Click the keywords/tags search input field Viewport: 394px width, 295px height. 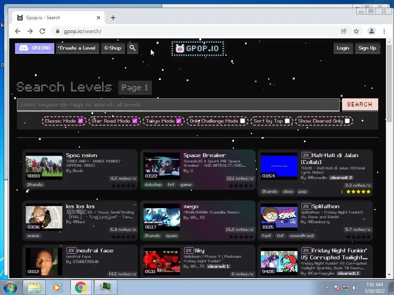coord(178,104)
